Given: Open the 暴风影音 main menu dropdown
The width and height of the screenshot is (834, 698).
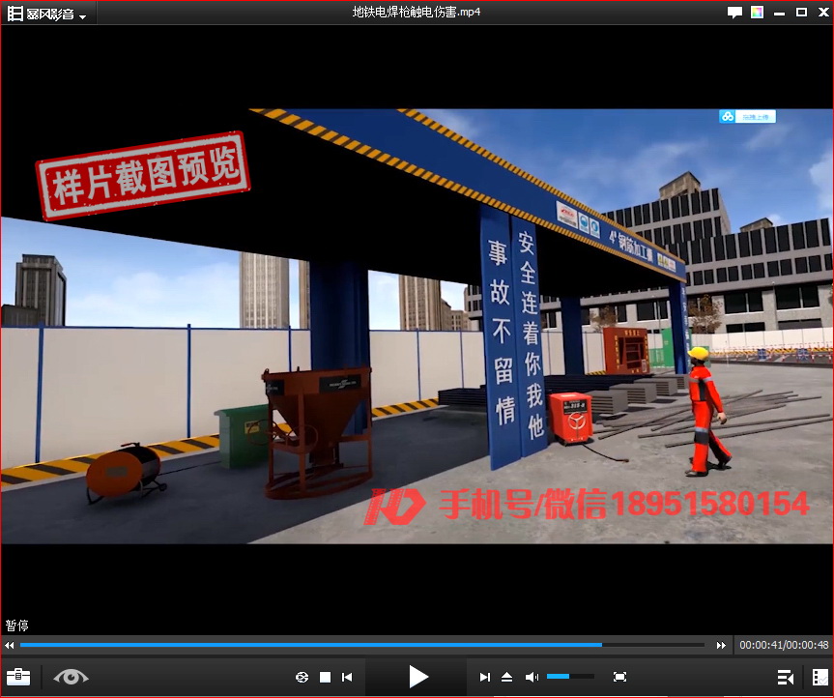Looking at the screenshot, I should pyautogui.click(x=47, y=15).
